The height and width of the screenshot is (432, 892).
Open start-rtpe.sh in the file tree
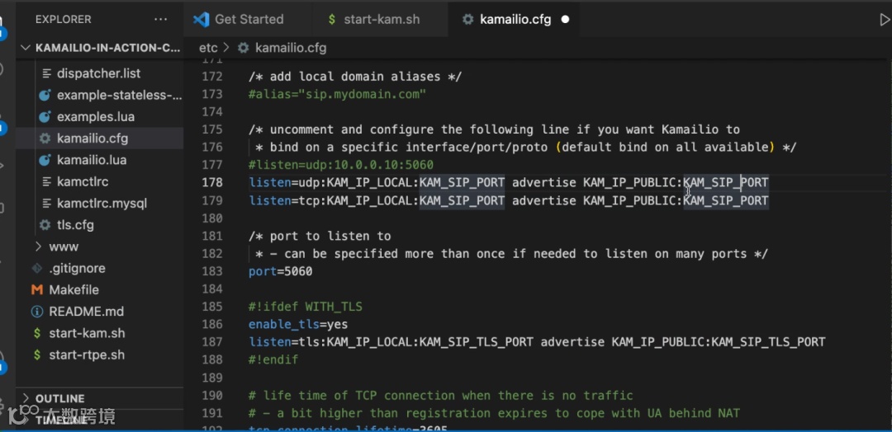87,355
